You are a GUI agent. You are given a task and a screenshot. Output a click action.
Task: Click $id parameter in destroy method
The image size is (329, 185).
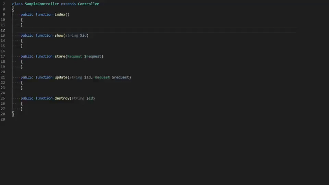[x=89, y=98]
